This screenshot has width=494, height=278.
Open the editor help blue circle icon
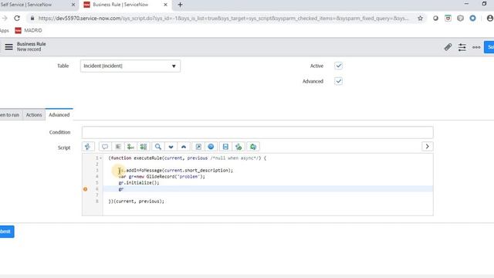(x=211, y=147)
